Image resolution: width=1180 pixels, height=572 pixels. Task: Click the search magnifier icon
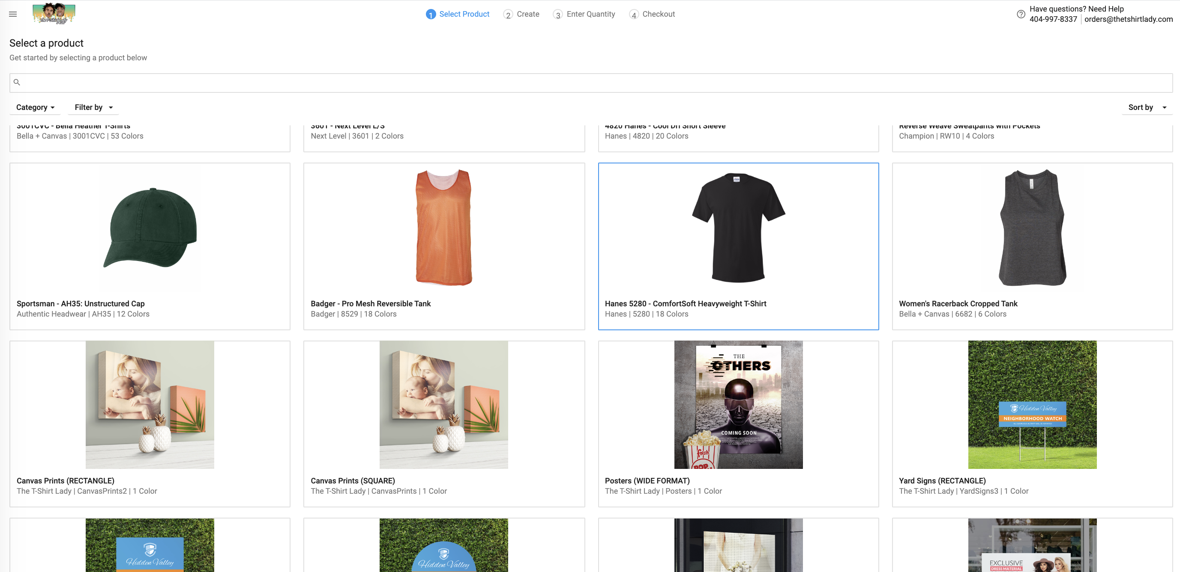[x=17, y=82]
